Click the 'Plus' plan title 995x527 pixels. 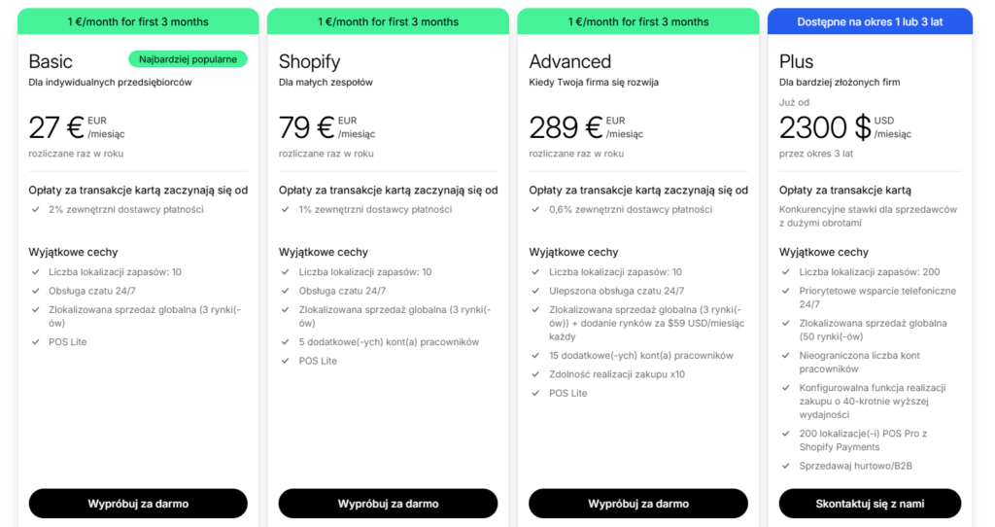pyautogui.click(x=797, y=62)
